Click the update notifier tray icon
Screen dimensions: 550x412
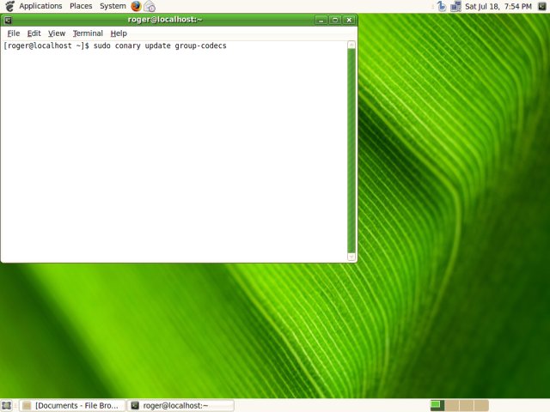(442, 6)
